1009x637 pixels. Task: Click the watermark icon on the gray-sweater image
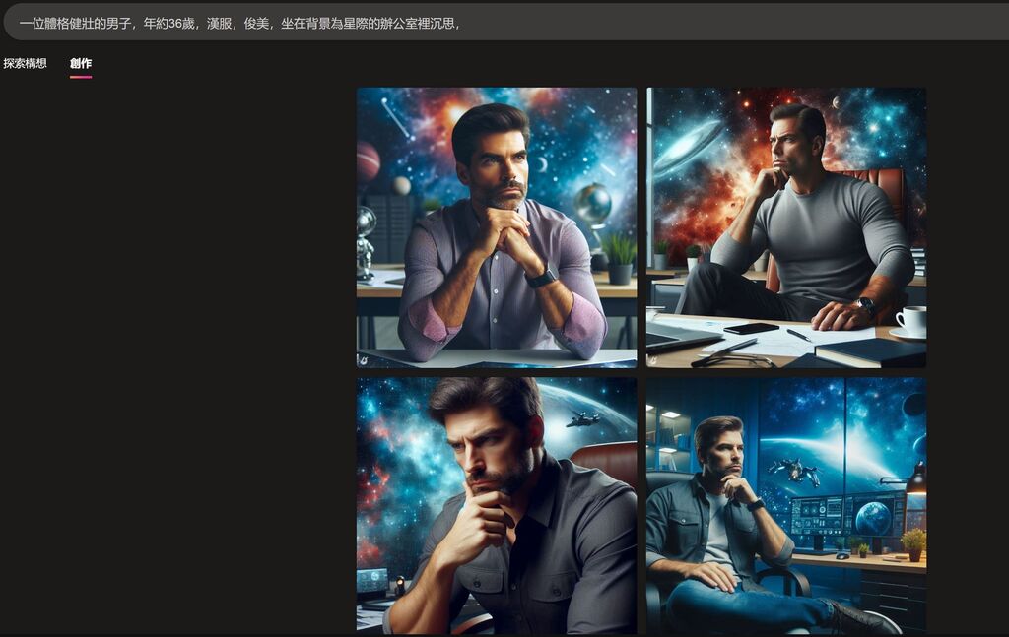pyautogui.click(x=653, y=361)
